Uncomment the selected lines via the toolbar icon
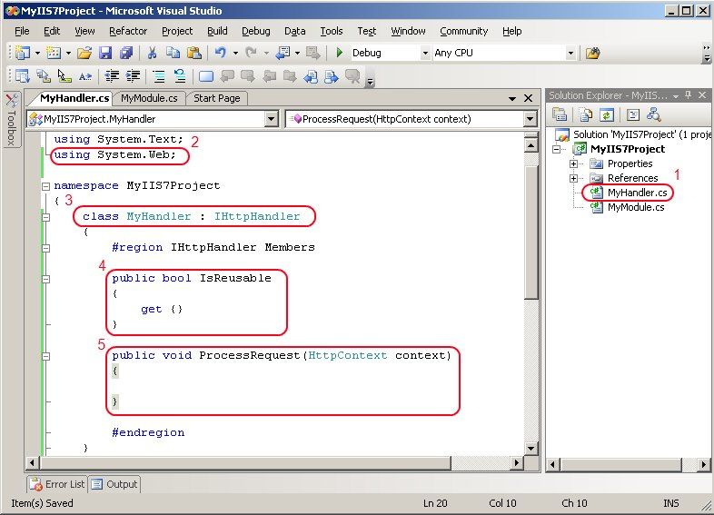Screen dimensions: 714x515 [180, 76]
